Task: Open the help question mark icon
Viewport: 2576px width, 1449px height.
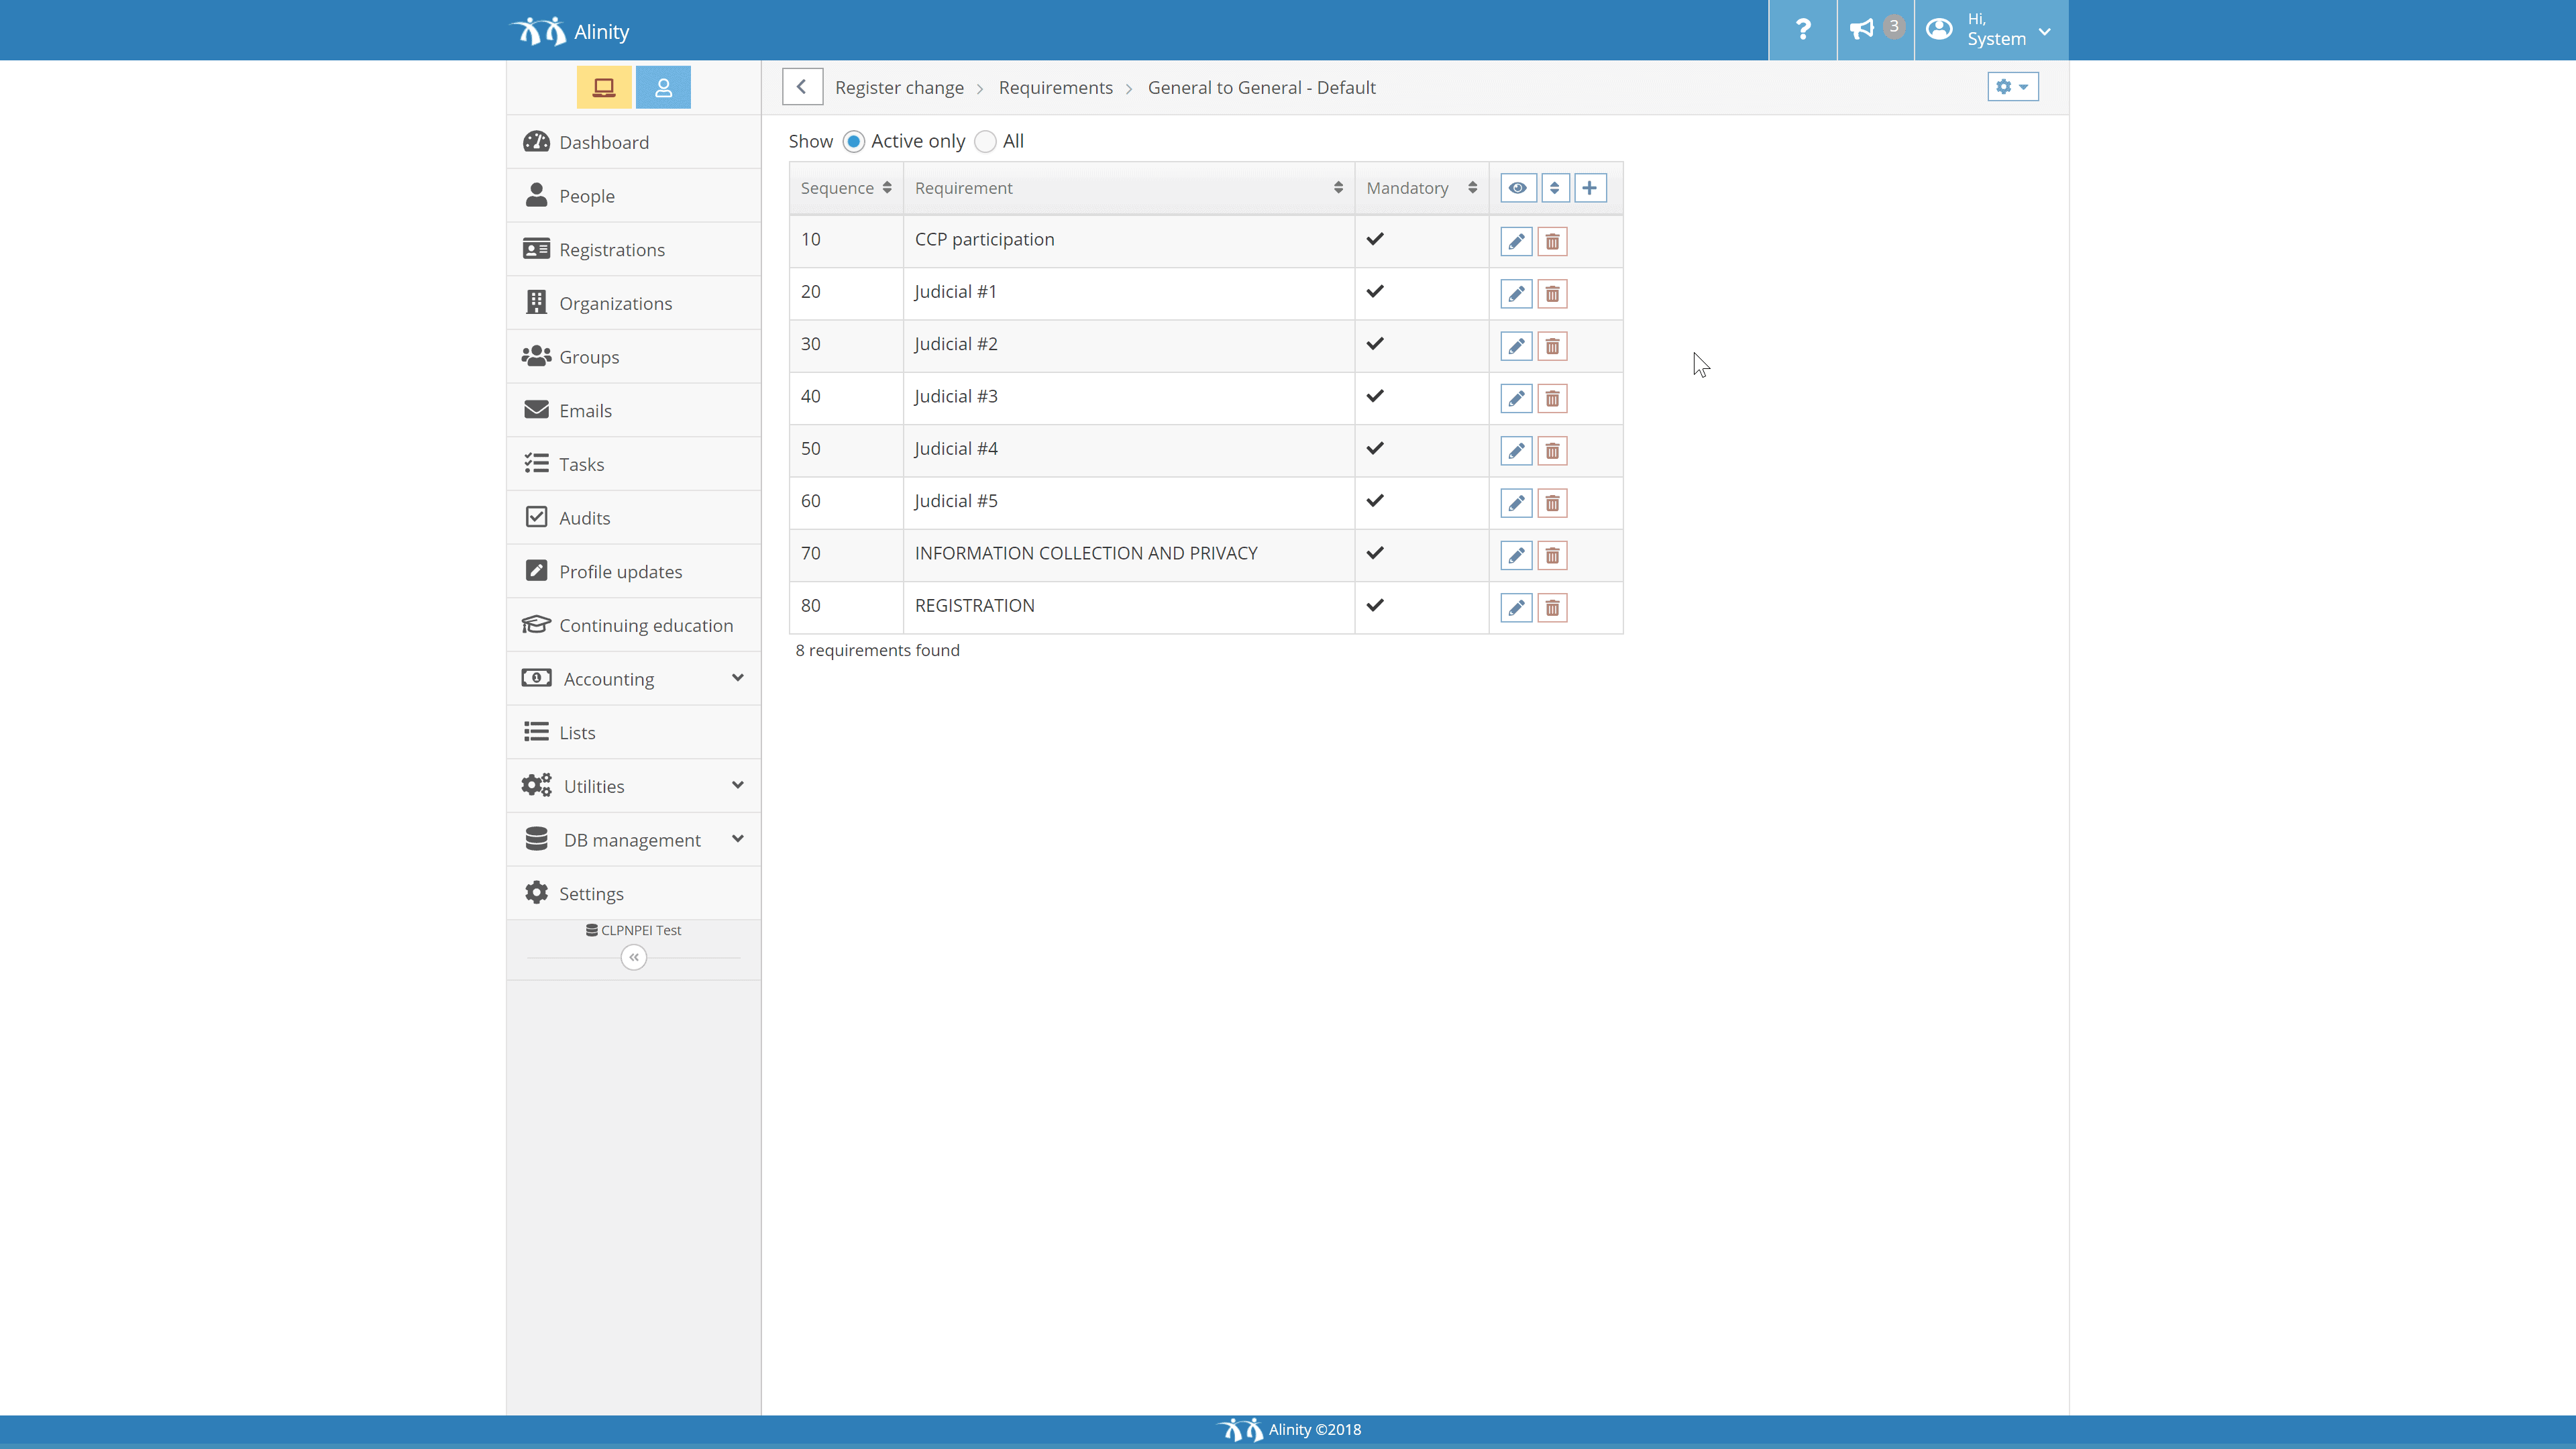Action: (1802, 30)
